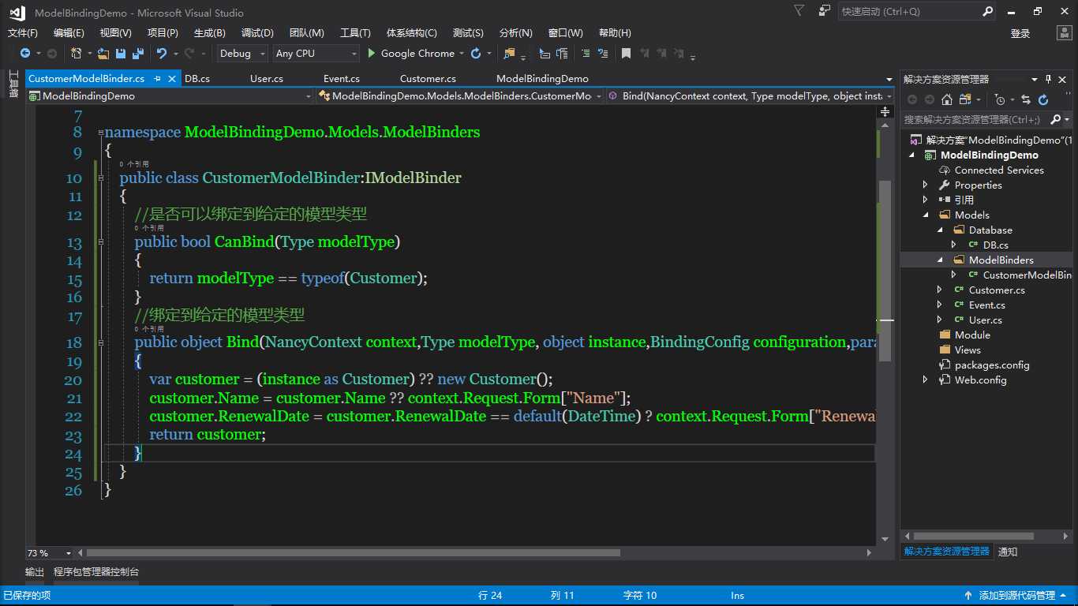Click the Publish arrow icon in the status bar
Viewport: 1078px width, 606px height.
[x=968, y=596]
